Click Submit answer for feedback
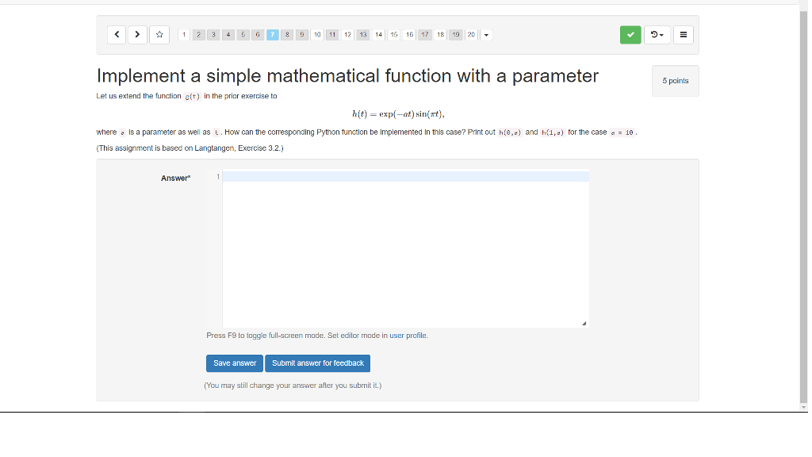This screenshot has width=812, height=457. click(317, 363)
